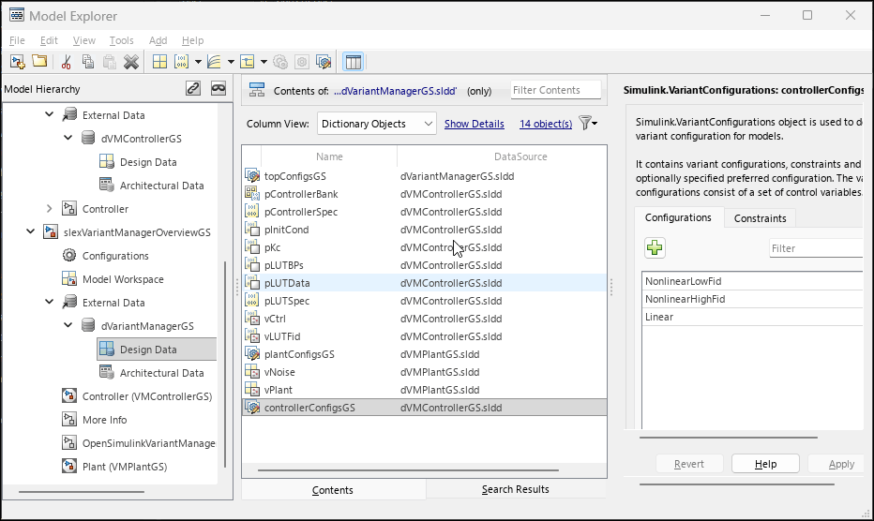Click the Filter Contents input field

556,90
